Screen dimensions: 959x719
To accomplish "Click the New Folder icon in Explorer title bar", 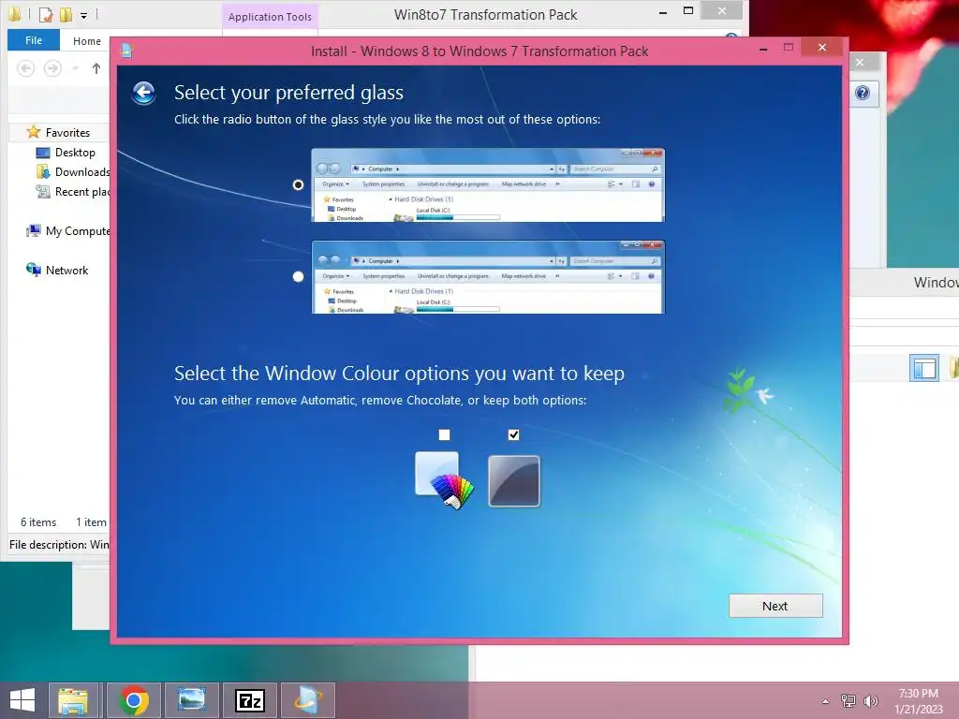I will 66,14.
